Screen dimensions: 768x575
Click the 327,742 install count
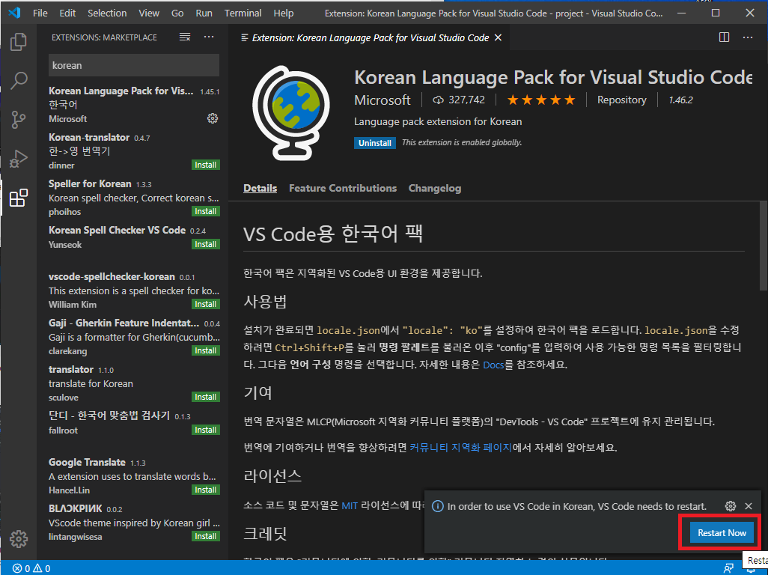coord(459,100)
